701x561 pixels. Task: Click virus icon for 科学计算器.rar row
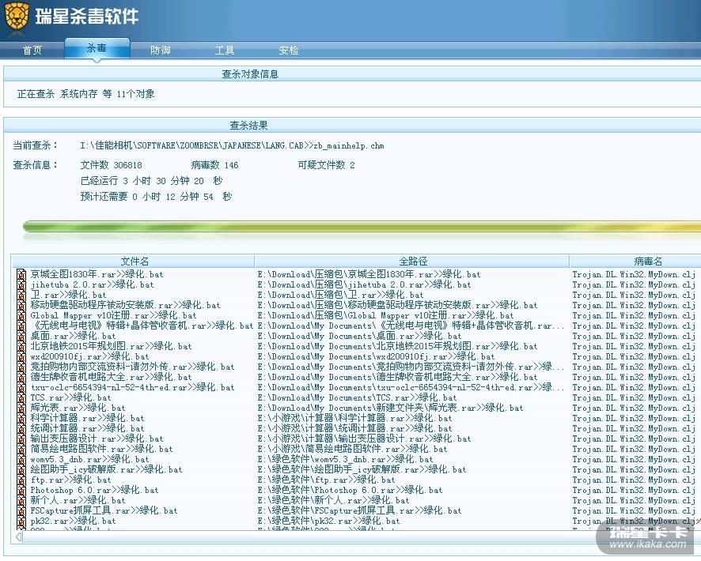(21, 418)
